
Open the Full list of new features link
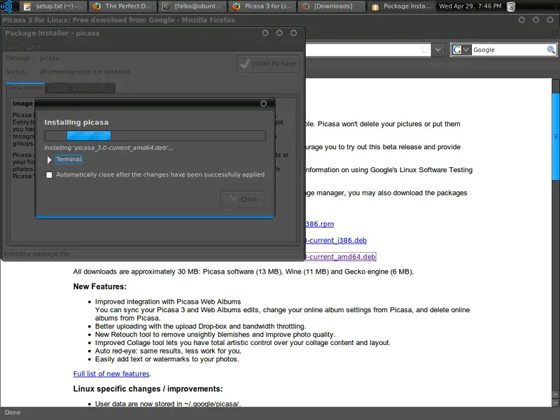[x=111, y=374]
